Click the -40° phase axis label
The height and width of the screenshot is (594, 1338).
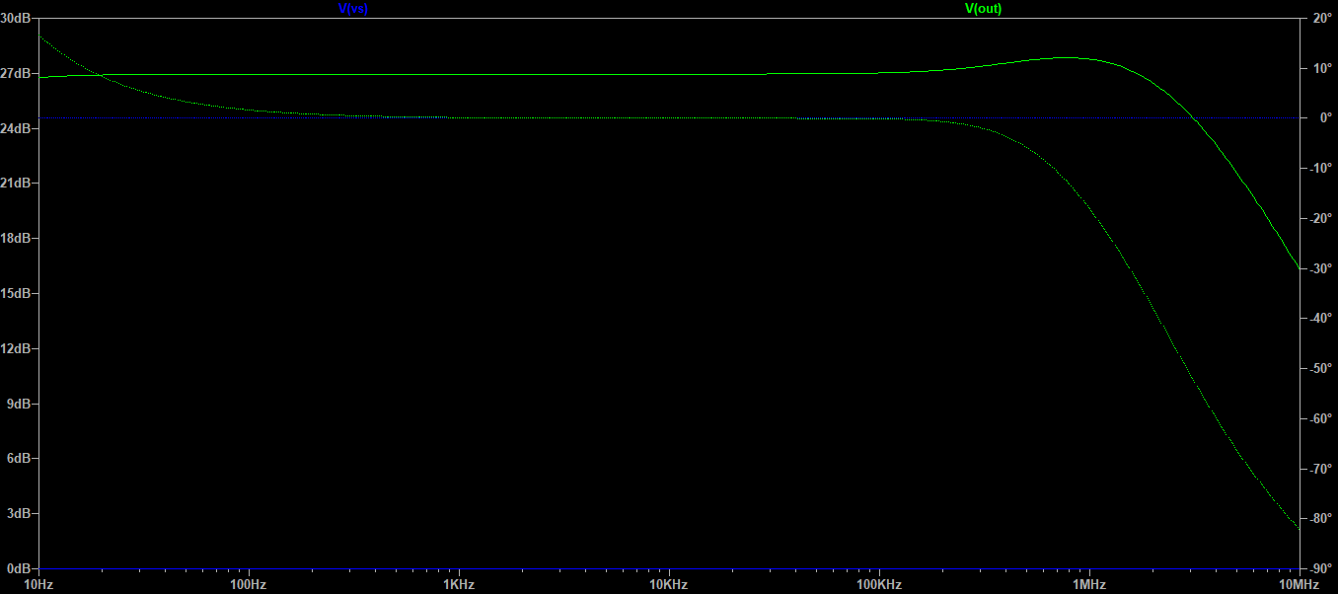[x=1321, y=319]
